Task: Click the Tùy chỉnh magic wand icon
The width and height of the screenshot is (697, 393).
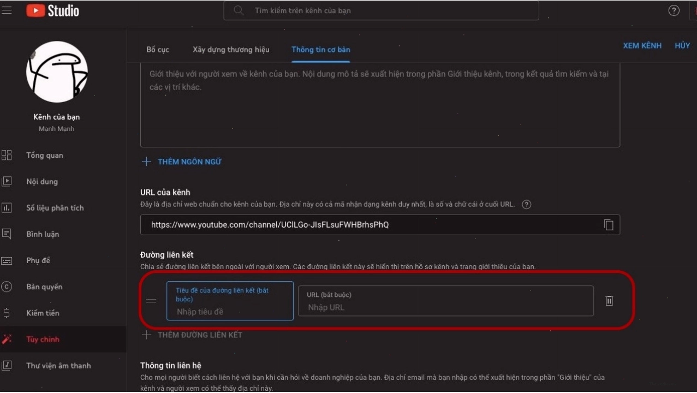Action: pyautogui.click(x=7, y=339)
